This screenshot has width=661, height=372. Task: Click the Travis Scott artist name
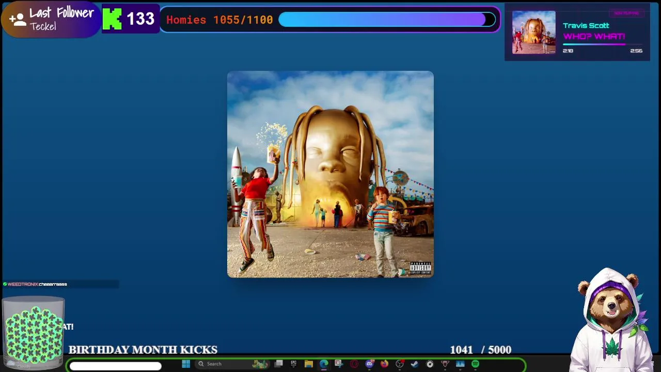pos(586,25)
